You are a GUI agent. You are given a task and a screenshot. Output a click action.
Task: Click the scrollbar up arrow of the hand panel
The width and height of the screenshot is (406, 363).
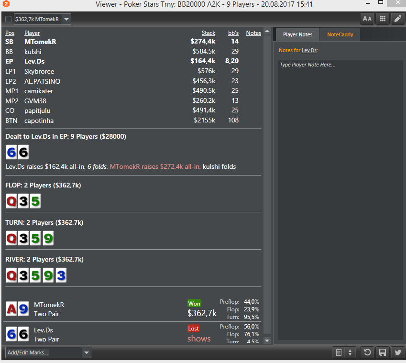coord(267,32)
